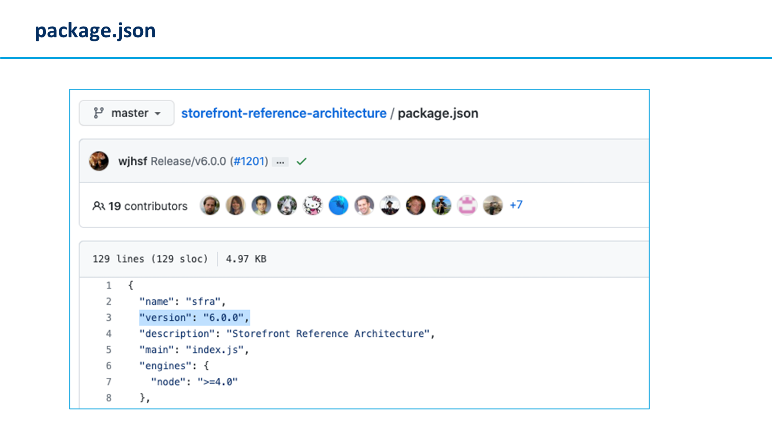772x434 pixels.
Task: Click wjhsf's commit author avatar
Action: point(99,161)
